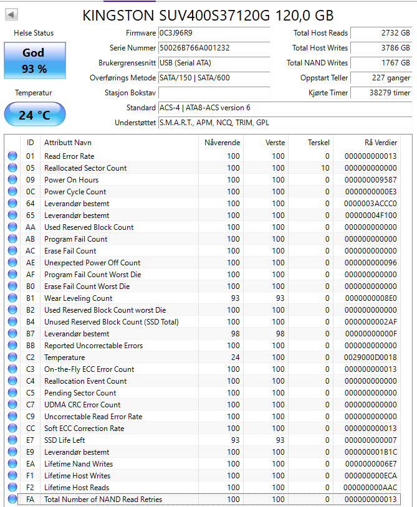This screenshot has width=417, height=507.
Task: Click the Kjørte Timer value 38279 timer
Action: pyautogui.click(x=381, y=93)
